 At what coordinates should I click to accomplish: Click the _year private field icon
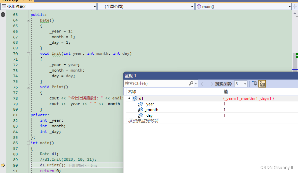tap(141, 104)
